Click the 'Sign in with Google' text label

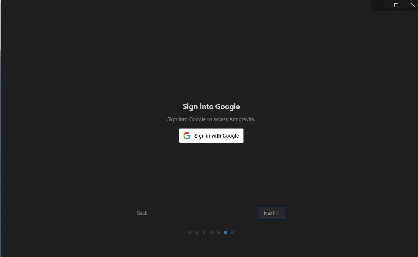[x=217, y=136]
